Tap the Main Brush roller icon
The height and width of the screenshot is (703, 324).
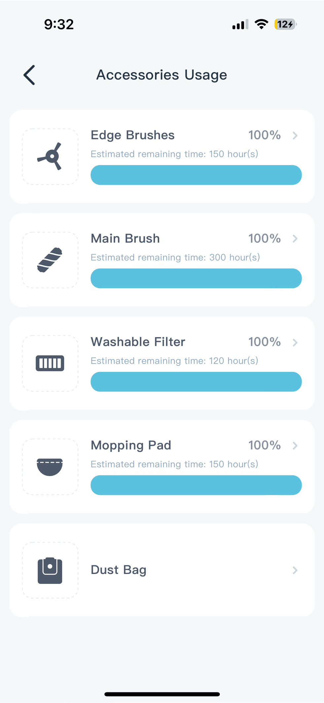[50, 260]
